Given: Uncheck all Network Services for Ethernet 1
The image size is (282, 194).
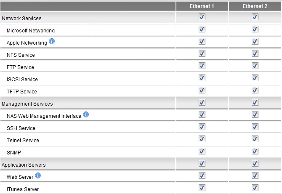Looking at the screenshot, I should (x=202, y=17).
